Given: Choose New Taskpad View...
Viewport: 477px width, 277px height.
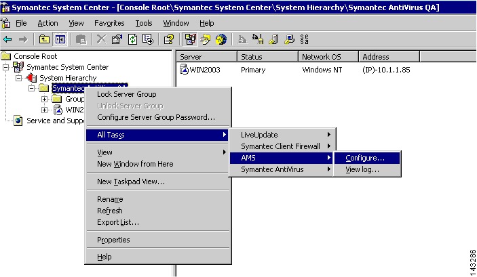Looking at the screenshot, I should click(x=157, y=182).
